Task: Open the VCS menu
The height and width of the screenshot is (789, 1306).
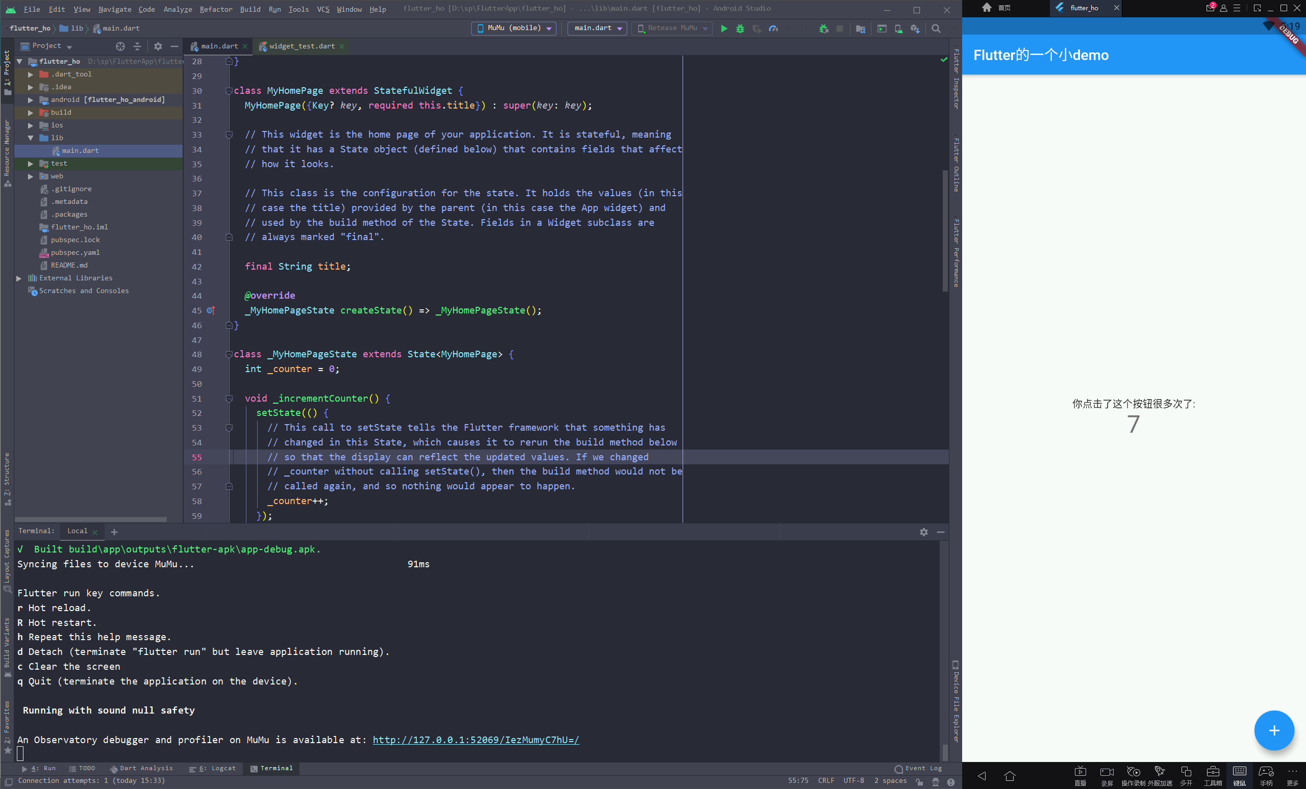Action: coord(323,9)
